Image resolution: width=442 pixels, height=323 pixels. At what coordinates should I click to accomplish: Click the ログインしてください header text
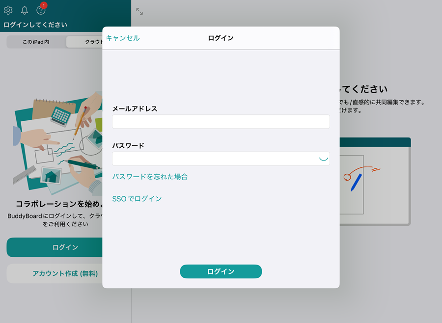click(35, 25)
